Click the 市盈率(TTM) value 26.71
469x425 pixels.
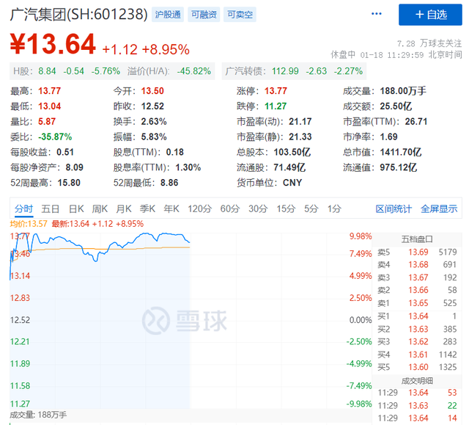click(416, 121)
